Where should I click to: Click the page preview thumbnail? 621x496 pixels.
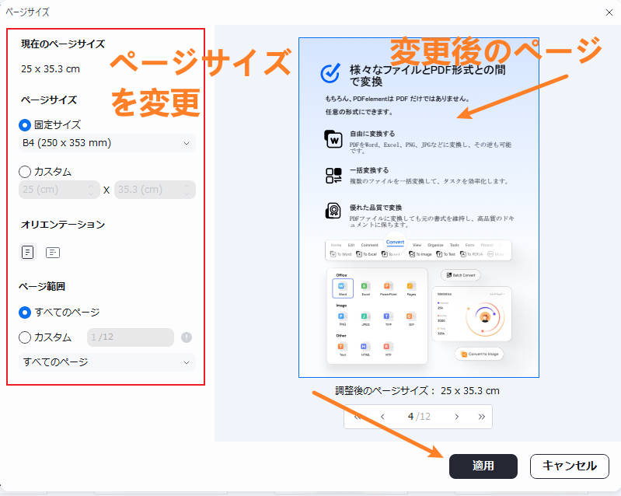(x=419, y=208)
